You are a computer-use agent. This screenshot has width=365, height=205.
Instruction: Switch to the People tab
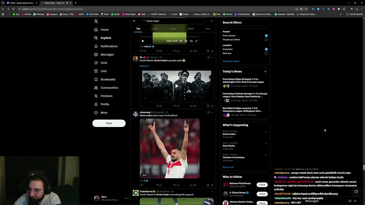coord(173,28)
